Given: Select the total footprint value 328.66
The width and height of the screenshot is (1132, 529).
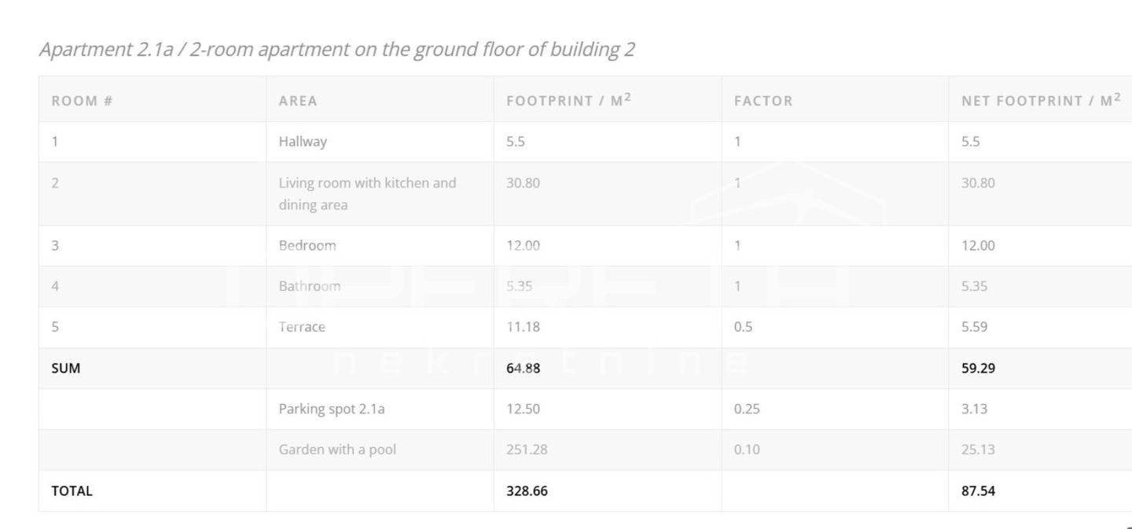Looking at the screenshot, I should pos(527,490).
